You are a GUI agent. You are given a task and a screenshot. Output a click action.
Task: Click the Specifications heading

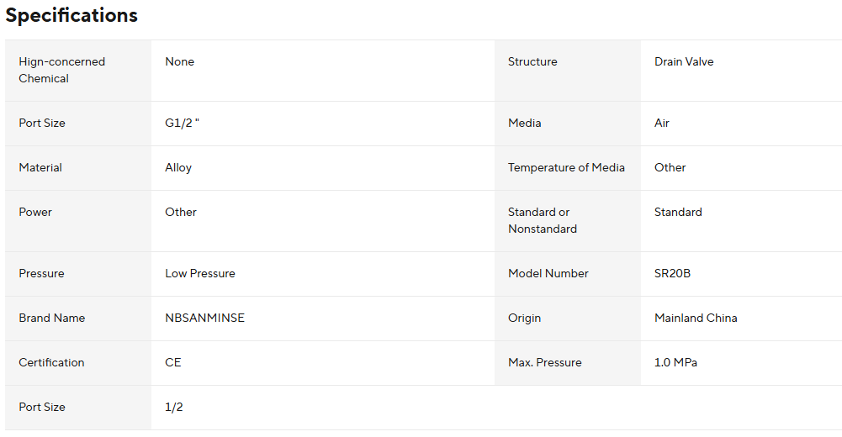coord(71,16)
